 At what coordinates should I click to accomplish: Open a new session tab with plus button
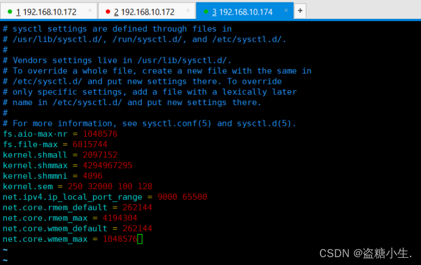[x=300, y=11]
